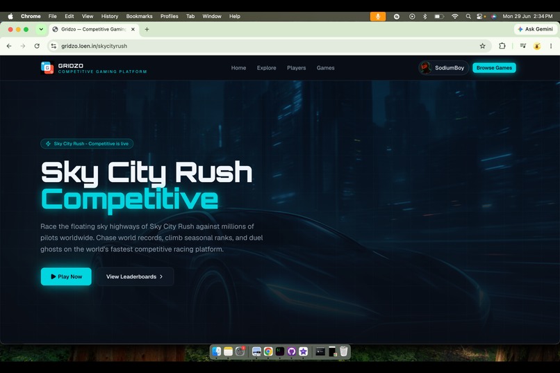Launch Siri from the menu bar
This screenshot has width=560, height=373.
pos(493,17)
